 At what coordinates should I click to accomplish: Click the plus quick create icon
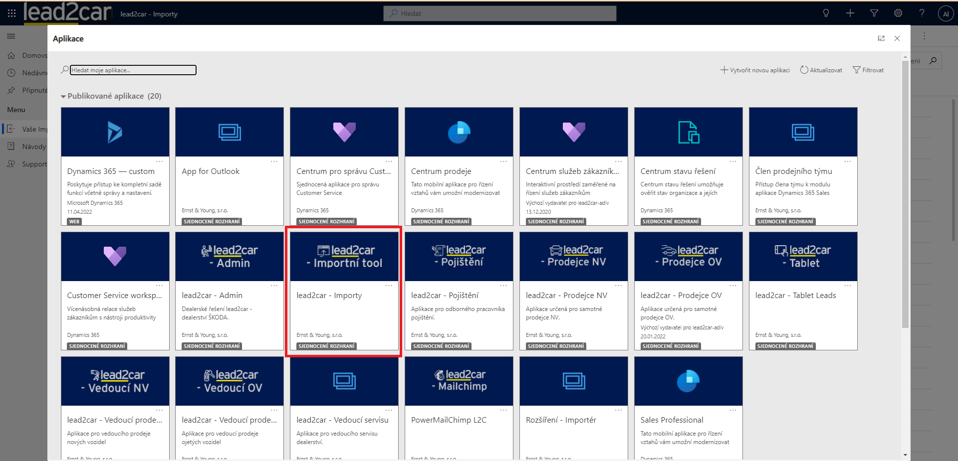pyautogui.click(x=850, y=13)
